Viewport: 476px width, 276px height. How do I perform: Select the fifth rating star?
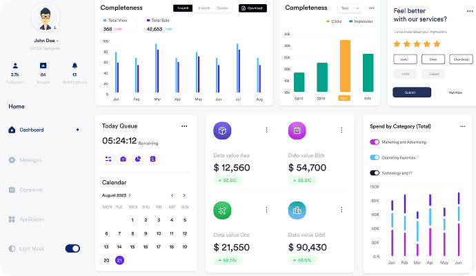436,43
